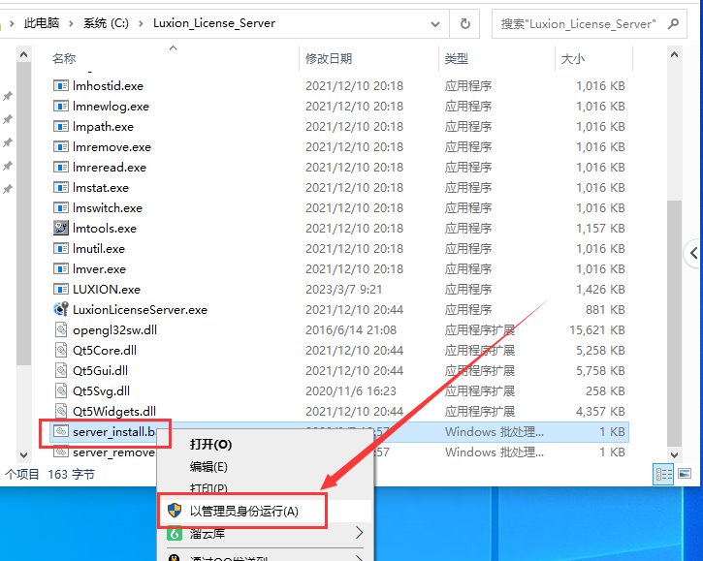The image size is (703, 561).
Task: Click file list scrollbar down arrow
Action: (674, 454)
